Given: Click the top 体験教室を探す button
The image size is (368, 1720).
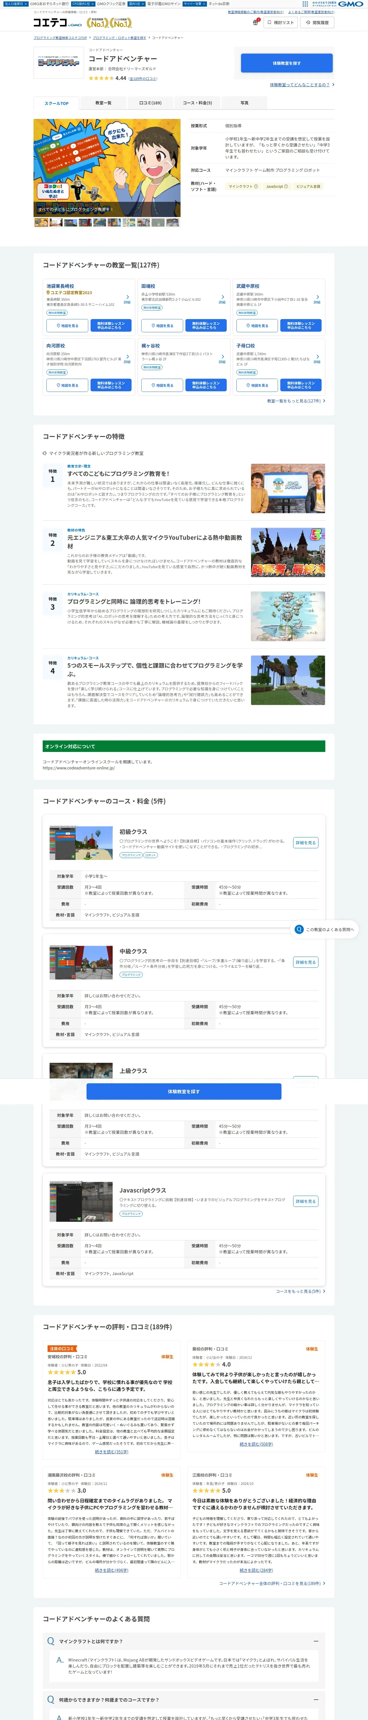Looking at the screenshot, I should 287,63.
